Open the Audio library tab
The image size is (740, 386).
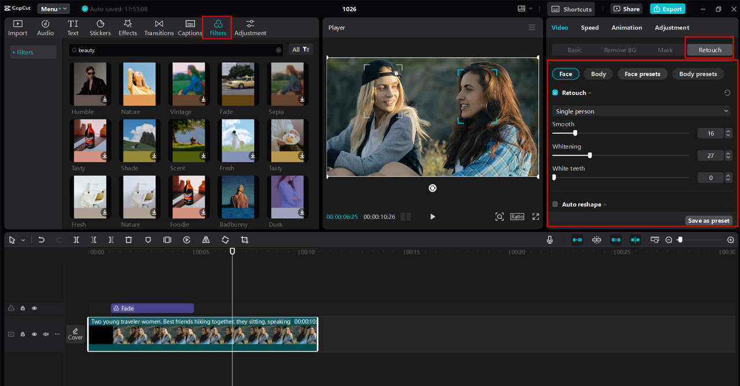click(46, 28)
